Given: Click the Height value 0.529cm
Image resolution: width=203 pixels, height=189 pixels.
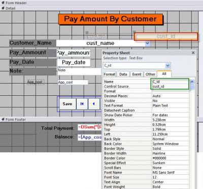Looking at the screenshot, I should click(170, 125).
